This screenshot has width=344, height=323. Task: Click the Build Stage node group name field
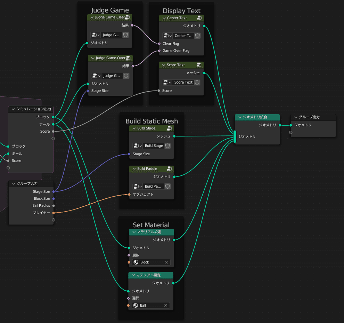154,146
